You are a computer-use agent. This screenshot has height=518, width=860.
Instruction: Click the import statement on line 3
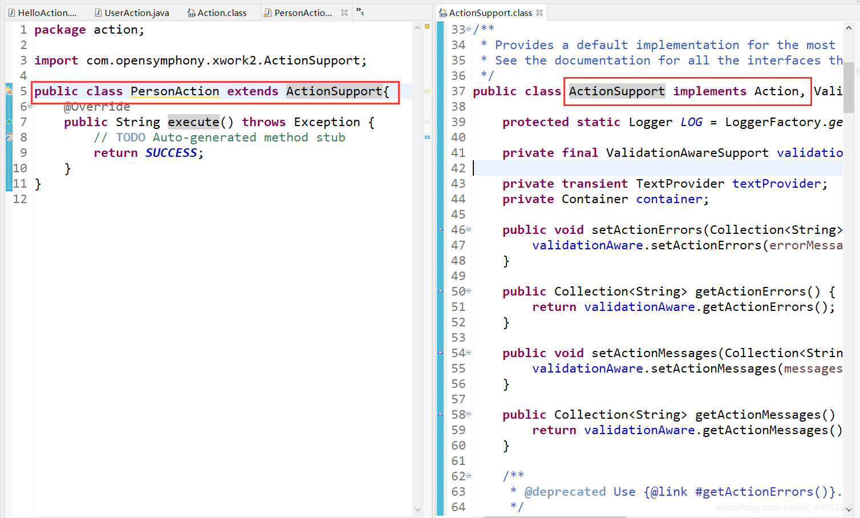coord(201,60)
